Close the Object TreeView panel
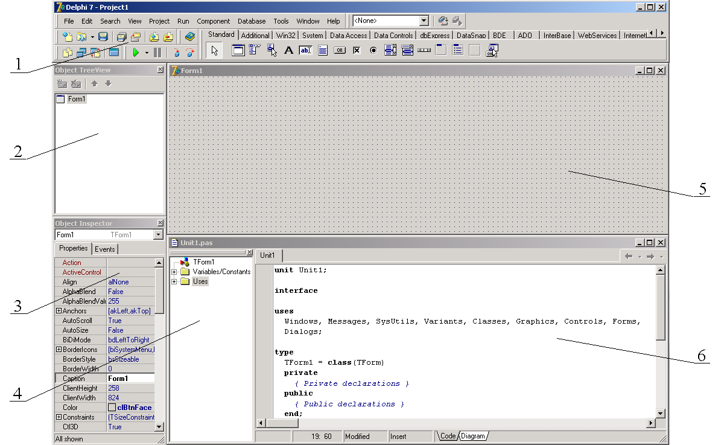 point(160,70)
